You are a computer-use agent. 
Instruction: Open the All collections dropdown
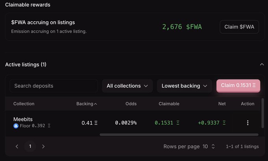(127, 86)
